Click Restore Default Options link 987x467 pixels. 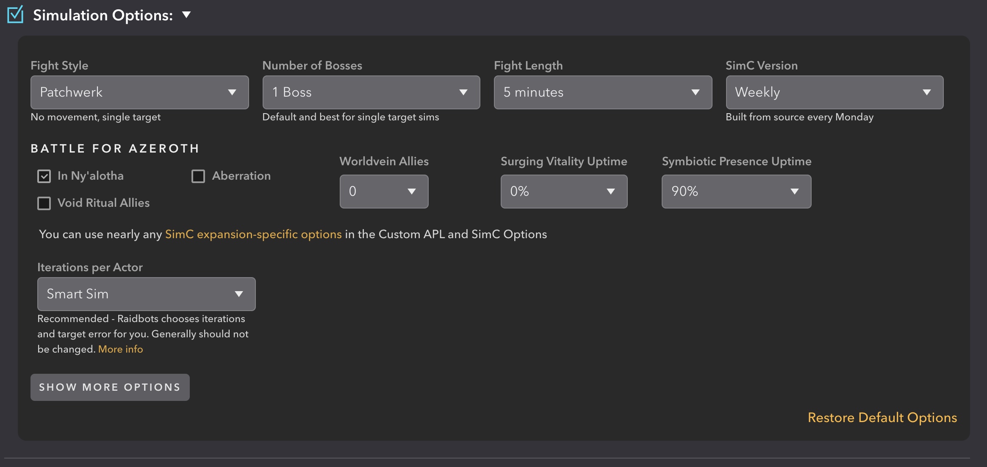(x=882, y=418)
